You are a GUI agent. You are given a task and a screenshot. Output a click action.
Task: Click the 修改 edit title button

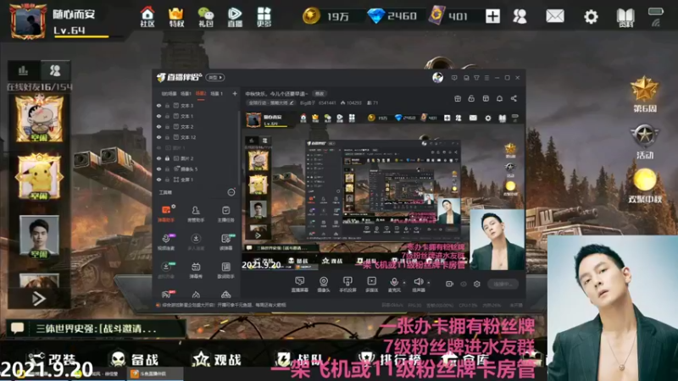320,94
